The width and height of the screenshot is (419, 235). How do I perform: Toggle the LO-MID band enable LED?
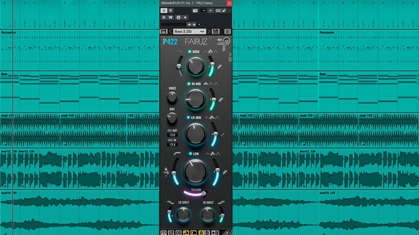pyautogui.click(x=188, y=117)
